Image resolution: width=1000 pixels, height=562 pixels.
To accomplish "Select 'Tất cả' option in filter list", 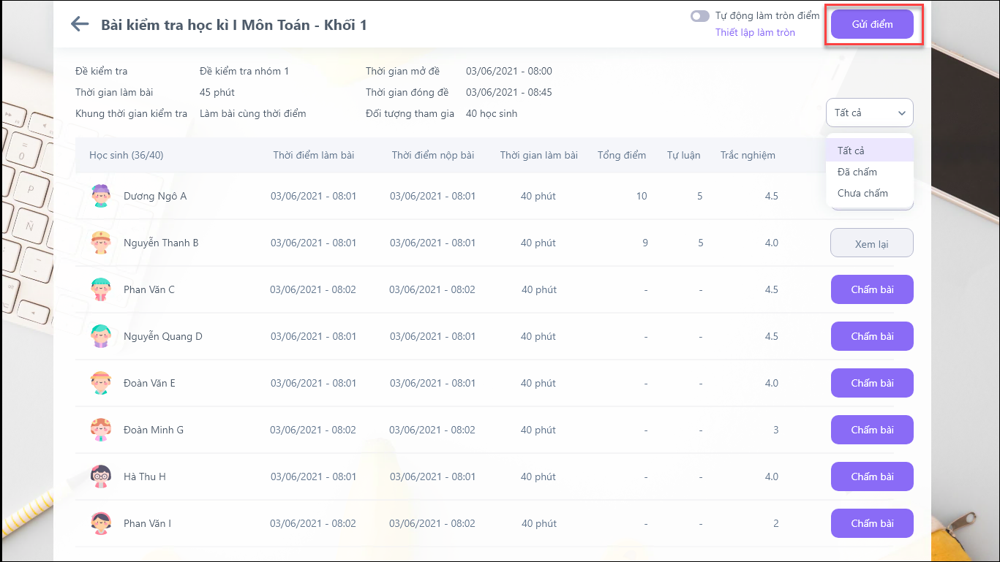I will coord(851,151).
